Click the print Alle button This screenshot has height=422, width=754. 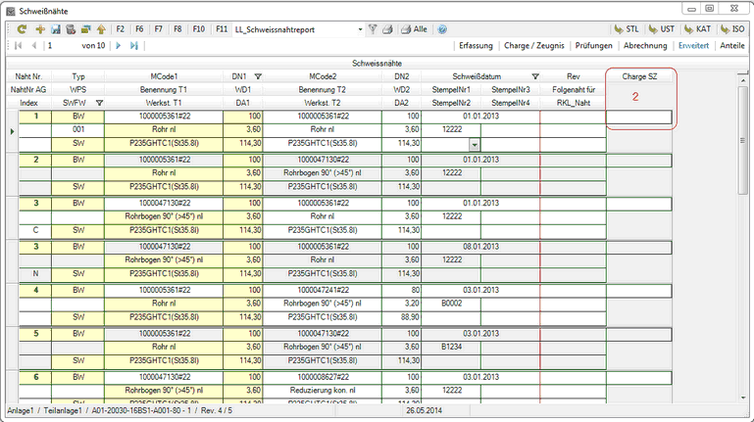(x=413, y=29)
